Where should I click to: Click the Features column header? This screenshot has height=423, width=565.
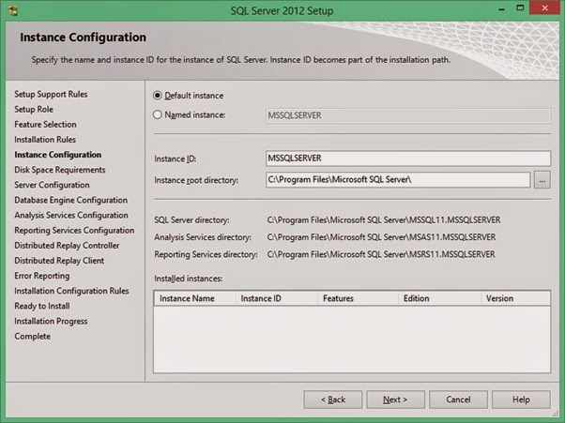tap(359, 298)
